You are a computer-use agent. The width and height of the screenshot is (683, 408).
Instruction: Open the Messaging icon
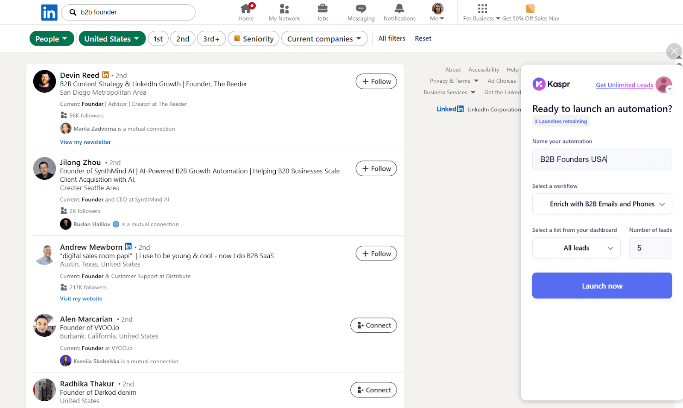[x=361, y=9]
